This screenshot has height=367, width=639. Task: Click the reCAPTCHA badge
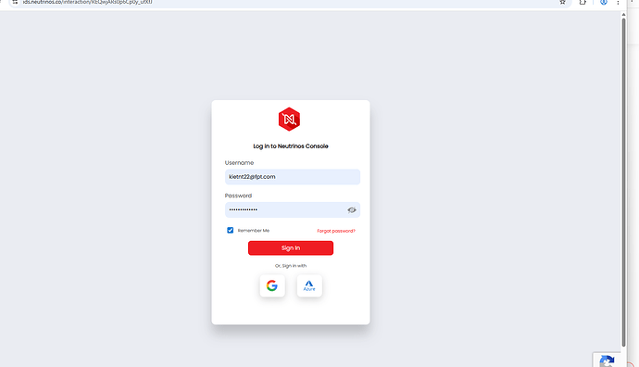(608, 360)
